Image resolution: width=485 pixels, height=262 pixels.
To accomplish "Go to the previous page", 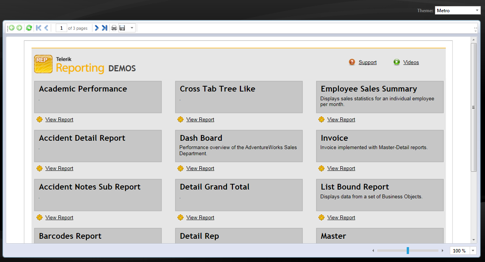I will [46, 28].
